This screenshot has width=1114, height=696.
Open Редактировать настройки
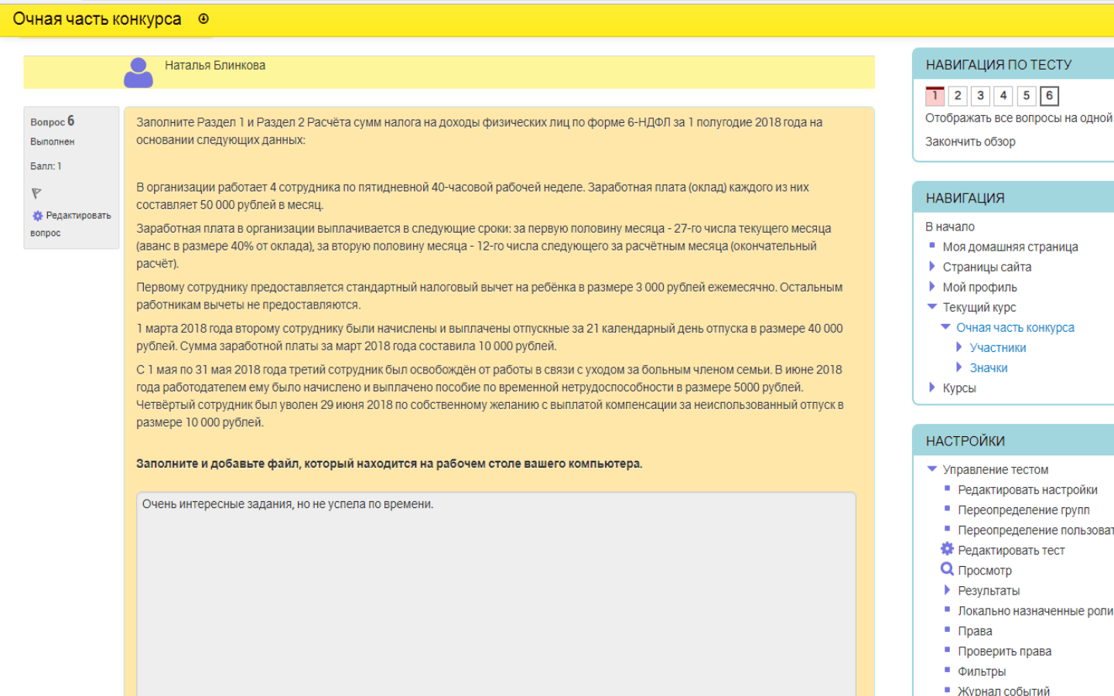coord(1027,490)
